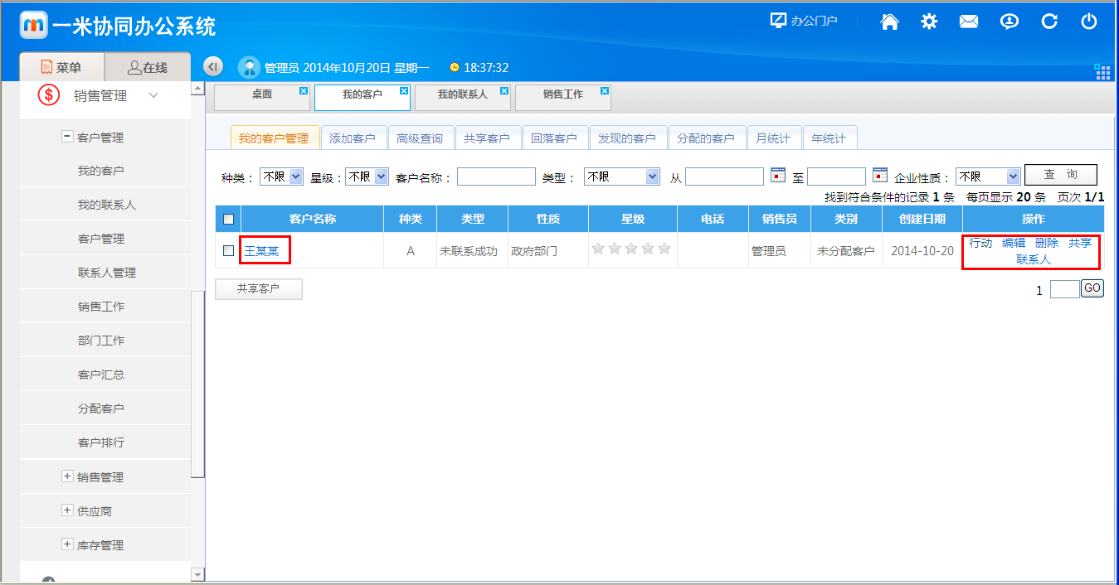This screenshot has width=1119, height=585.
Task: Click the 共享 link in the 操作 column
Action: click(1080, 243)
